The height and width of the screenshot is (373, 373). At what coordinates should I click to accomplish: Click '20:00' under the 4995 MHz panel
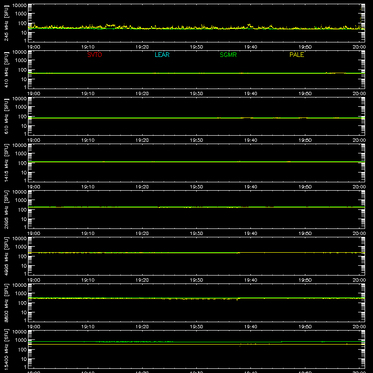click(359, 280)
